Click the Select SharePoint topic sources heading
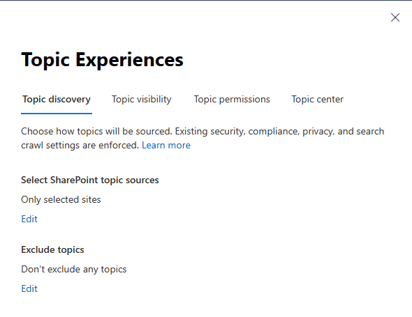The height and width of the screenshot is (317, 412). [90, 180]
